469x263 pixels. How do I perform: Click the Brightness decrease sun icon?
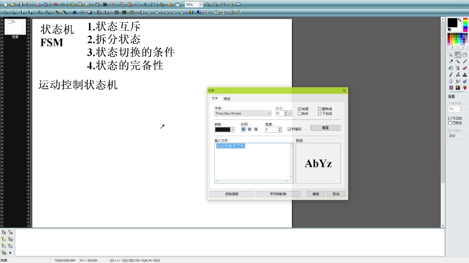[5, 12]
